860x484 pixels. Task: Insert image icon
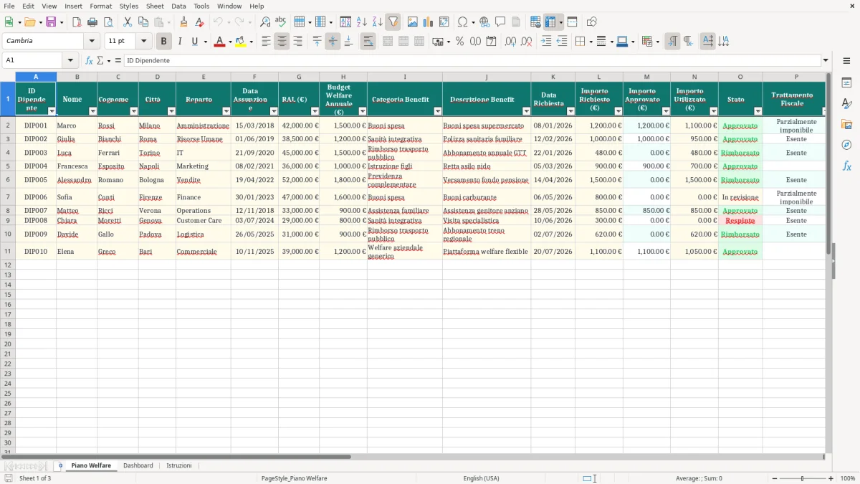[x=413, y=22]
